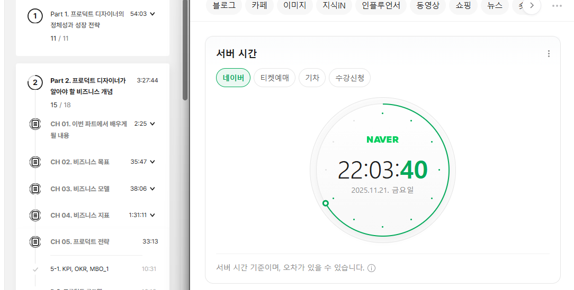574x290 pixels.
Task: Click the lesson 5-1 duration 10:31
Action: point(149,269)
